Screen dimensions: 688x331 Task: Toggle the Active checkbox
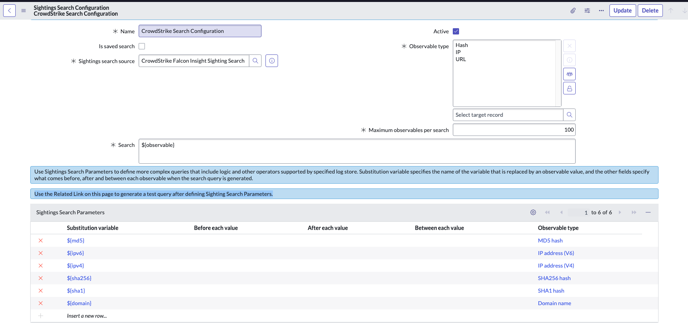coord(456,31)
